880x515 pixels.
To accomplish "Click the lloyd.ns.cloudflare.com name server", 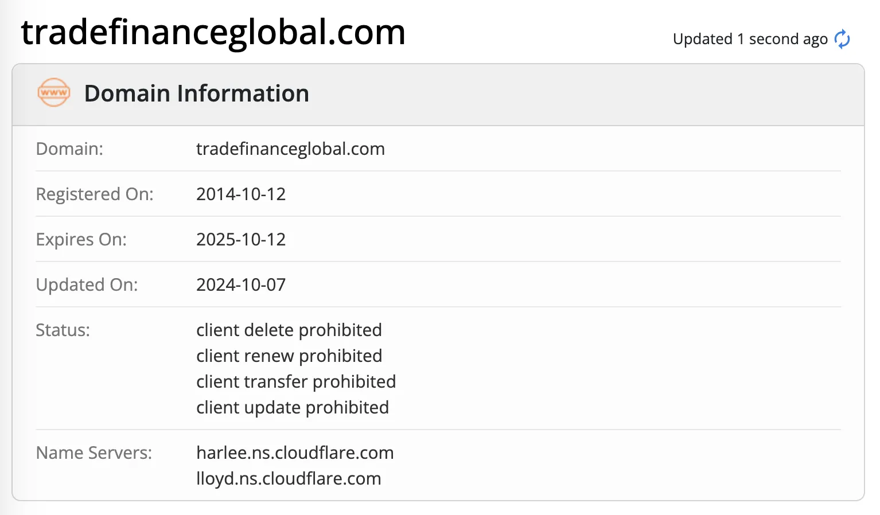I will tap(289, 479).
